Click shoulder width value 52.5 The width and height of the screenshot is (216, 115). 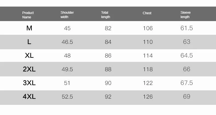67,97
